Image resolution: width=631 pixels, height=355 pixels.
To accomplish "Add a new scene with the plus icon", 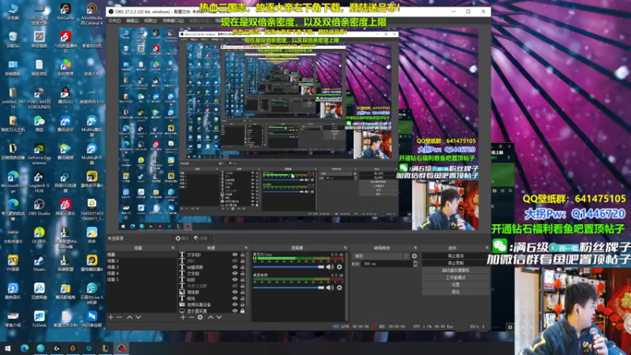I will click(110, 317).
